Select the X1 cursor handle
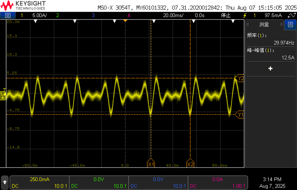The image size is (297, 190). click(151, 163)
